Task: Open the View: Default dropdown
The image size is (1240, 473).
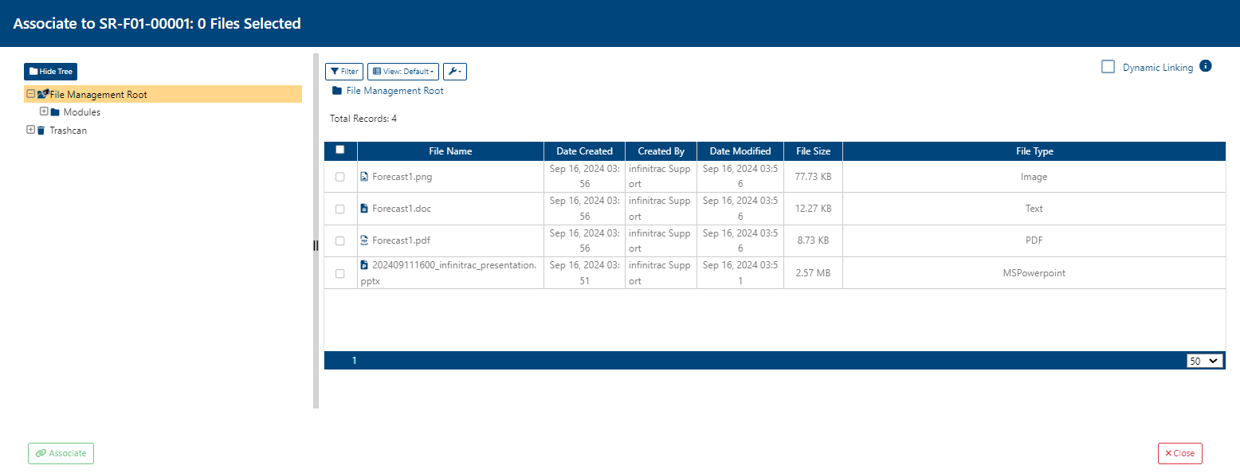Action: click(x=404, y=72)
